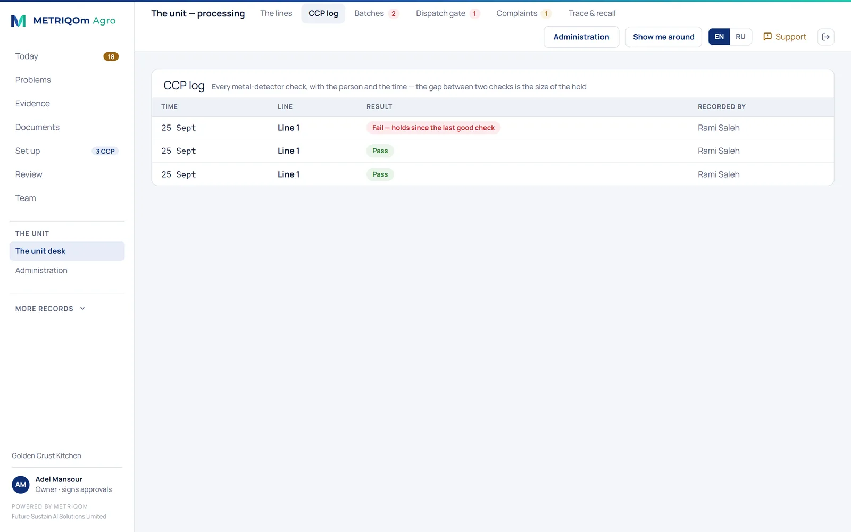
Task: Click The unit — processing page title
Action: pos(198,13)
